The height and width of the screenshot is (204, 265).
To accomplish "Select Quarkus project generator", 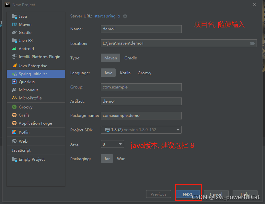I will (36, 82).
